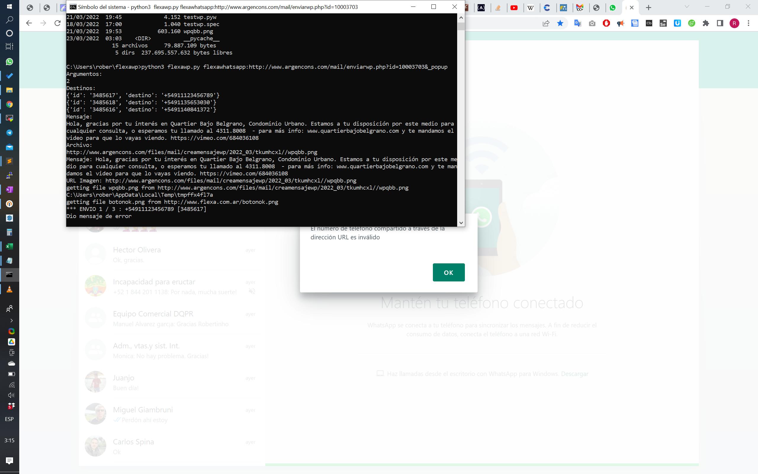Open the Miguel Giambruni chat
Viewport: 758px width, 474px height.
172,414
